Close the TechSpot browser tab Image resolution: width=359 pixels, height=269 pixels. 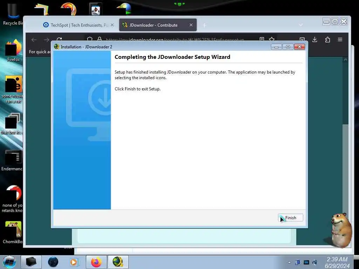click(112, 25)
